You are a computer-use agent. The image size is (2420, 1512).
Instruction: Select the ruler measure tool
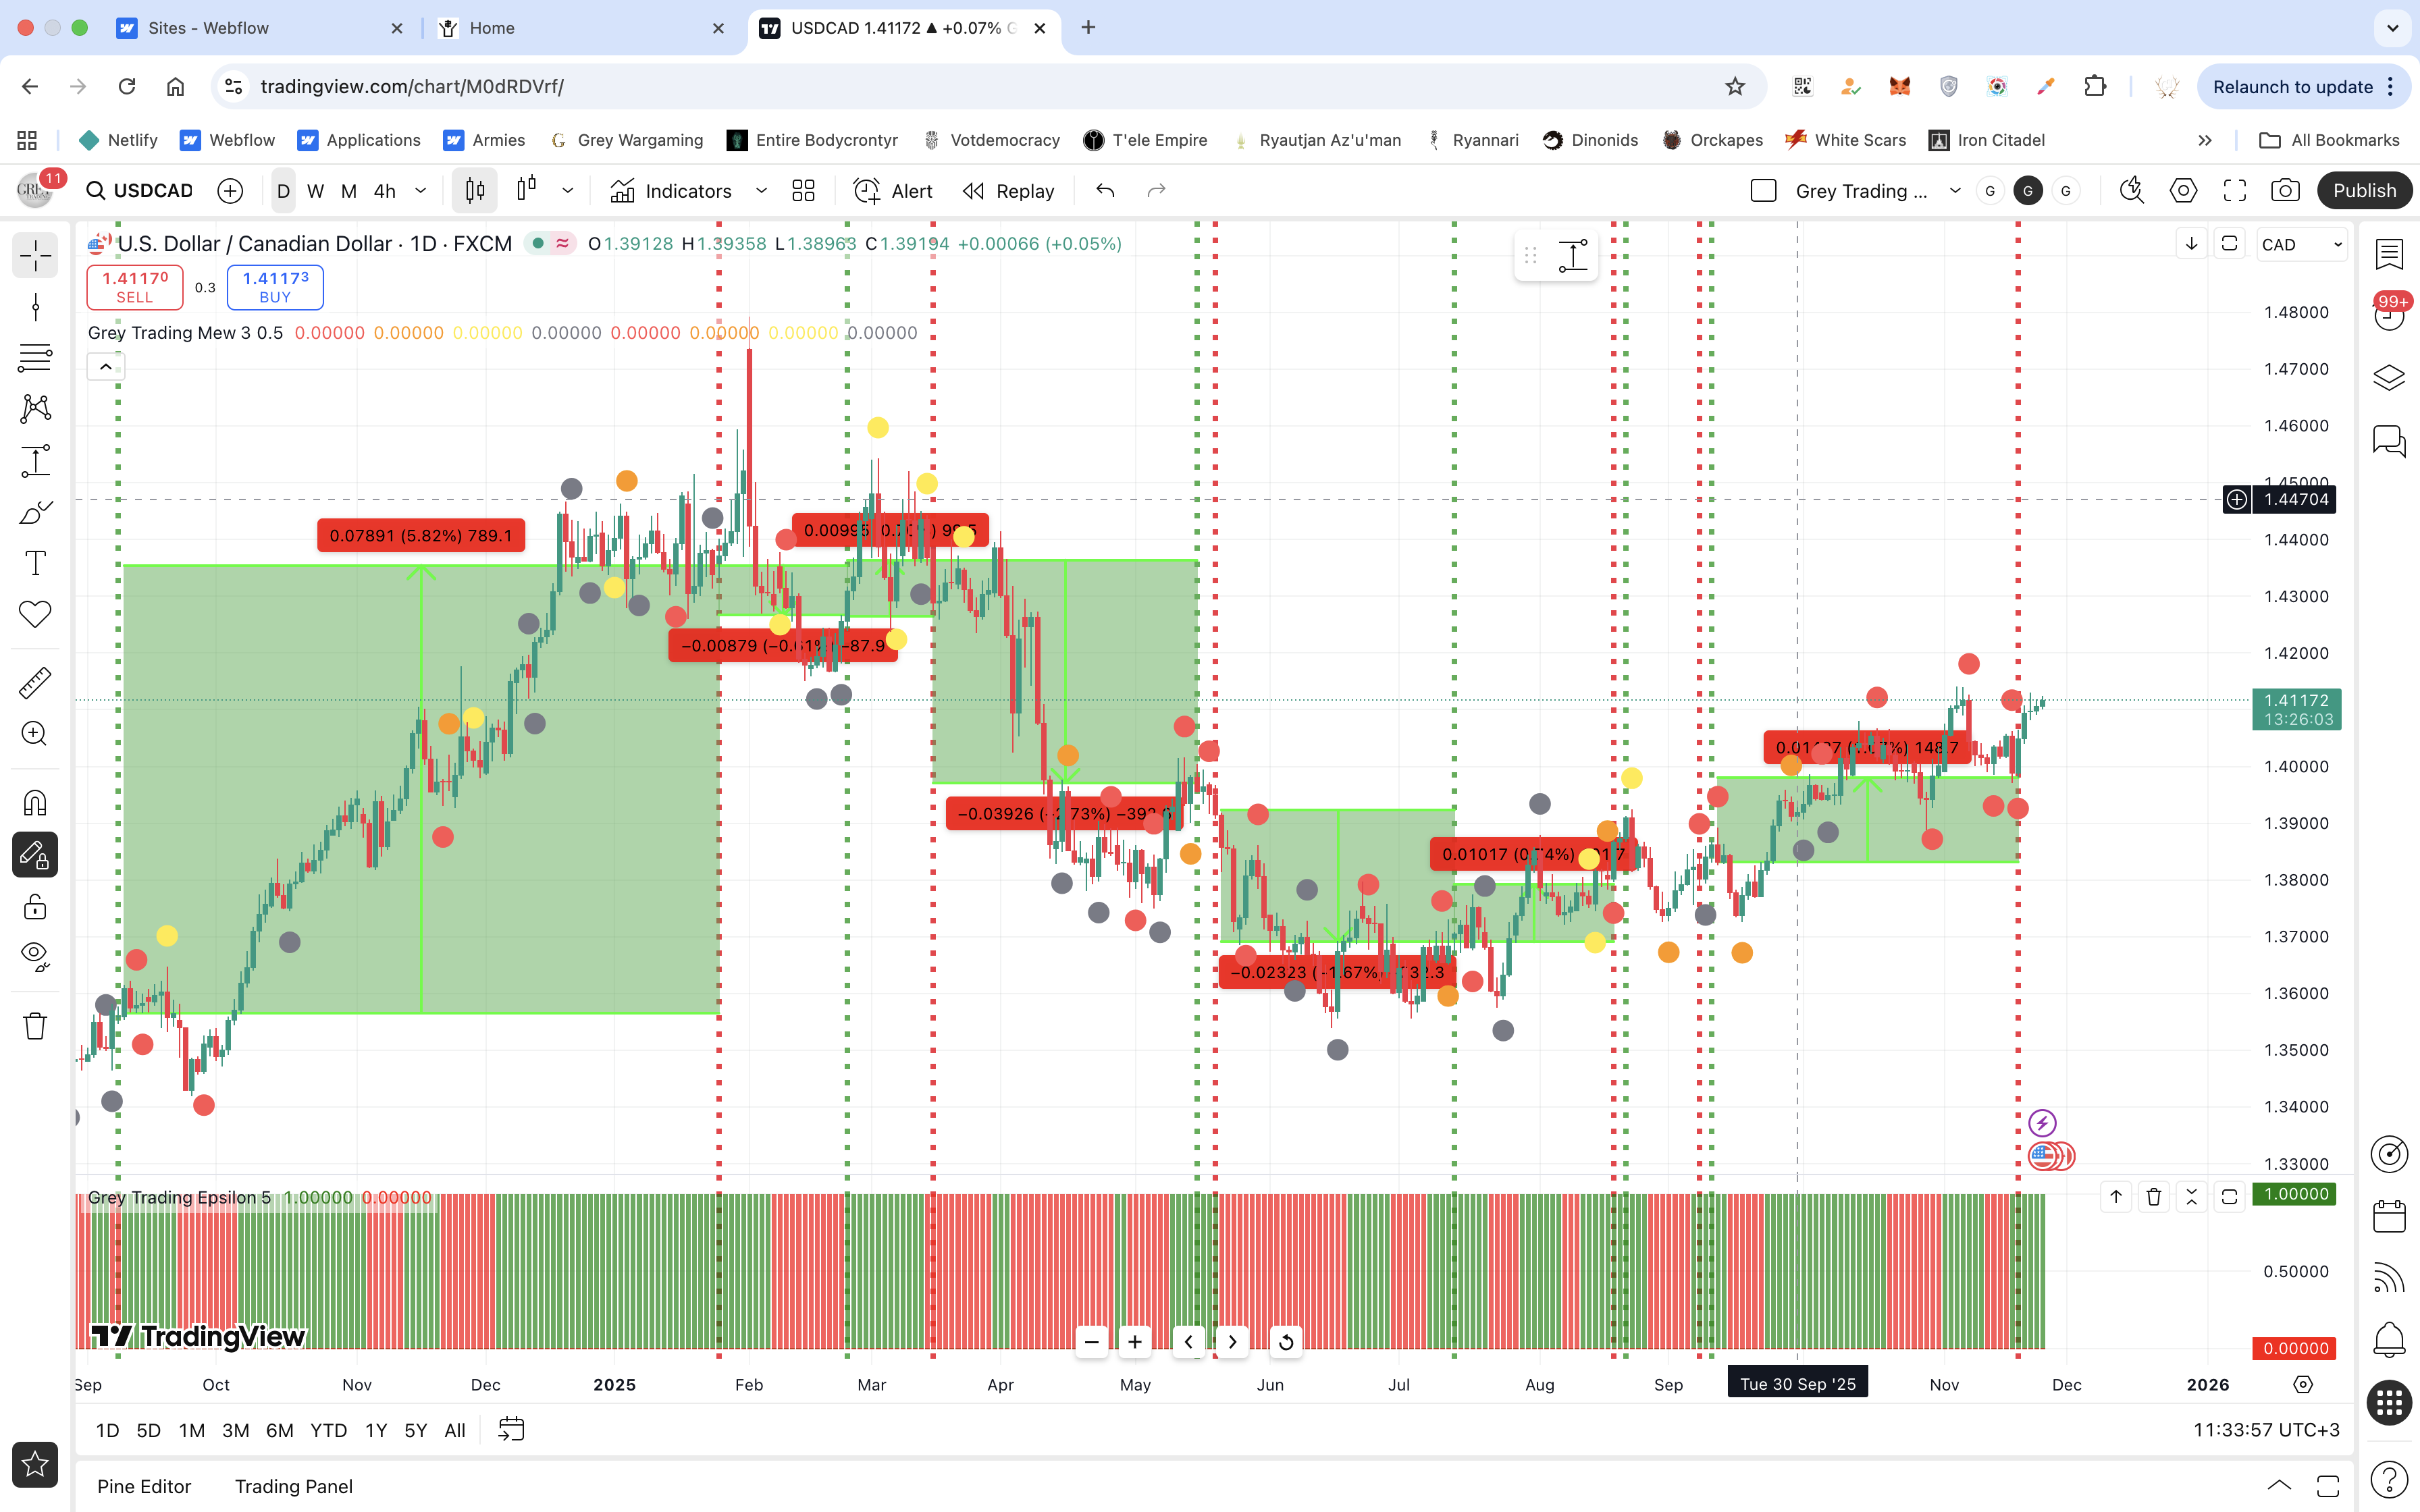pos(35,683)
